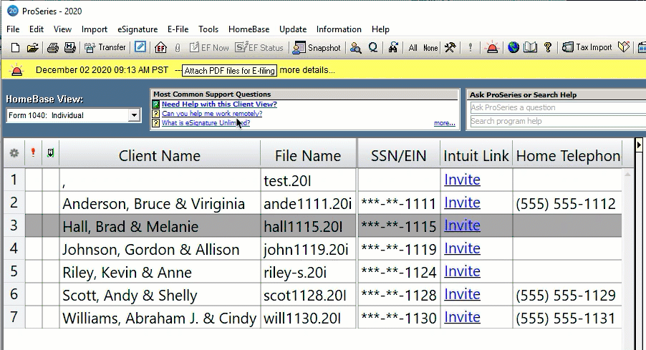Open the EF Center house icon
646x350 pixels.
click(160, 48)
